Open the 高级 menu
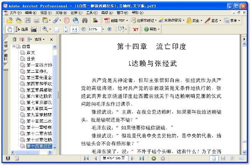The image size is (251, 166). coord(107,13)
